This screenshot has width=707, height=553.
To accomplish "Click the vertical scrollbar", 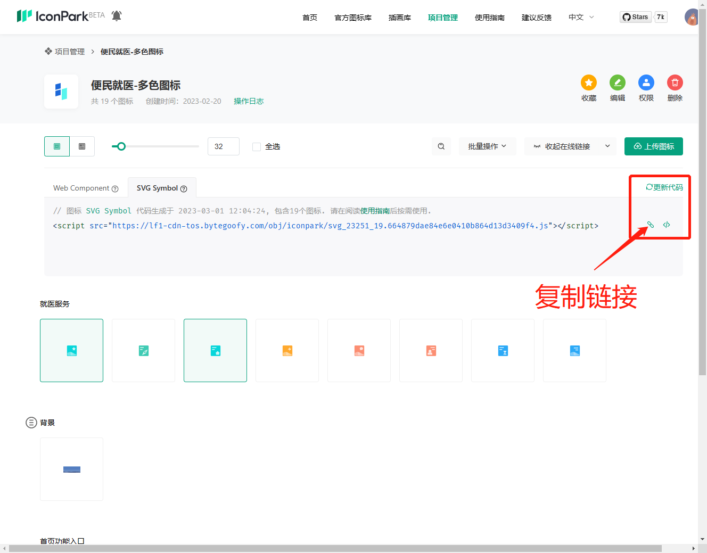I will (702, 192).
